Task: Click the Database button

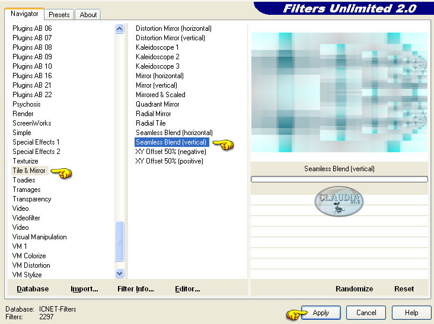Action: click(x=33, y=289)
